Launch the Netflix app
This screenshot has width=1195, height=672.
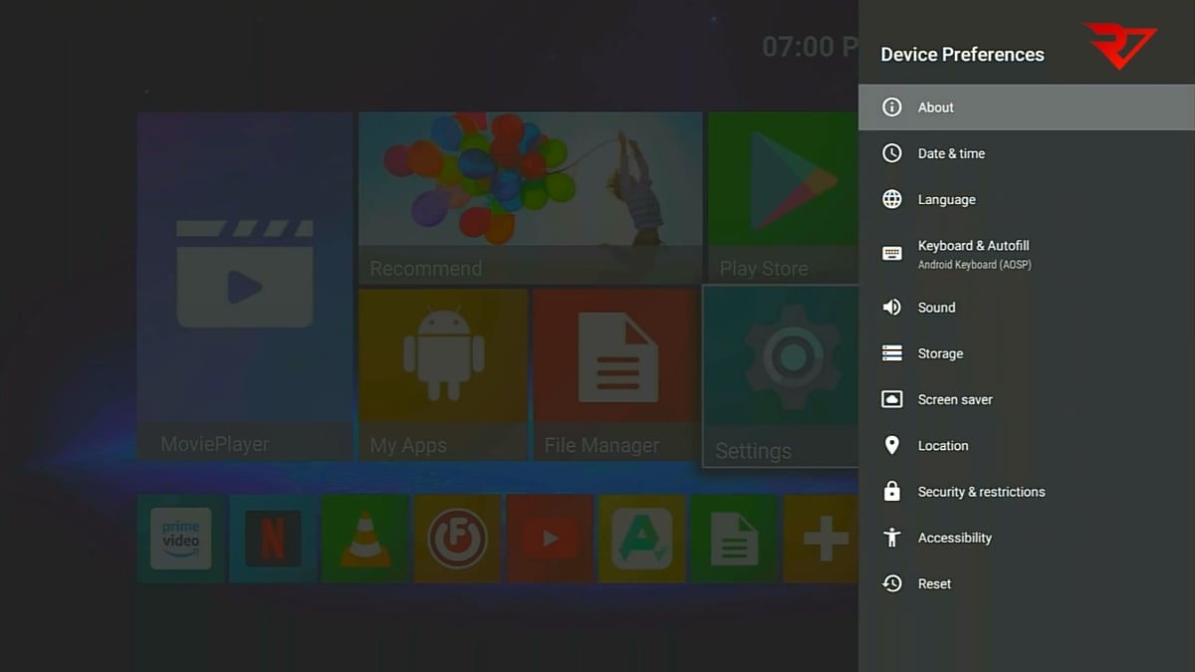point(273,539)
